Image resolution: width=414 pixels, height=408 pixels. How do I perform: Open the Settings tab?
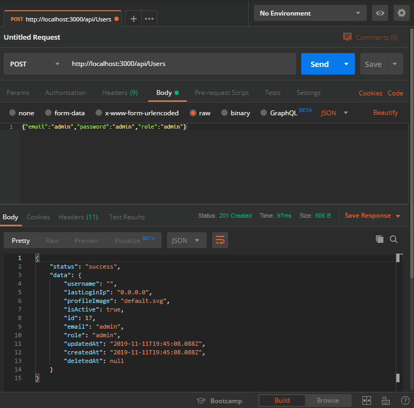coord(308,93)
